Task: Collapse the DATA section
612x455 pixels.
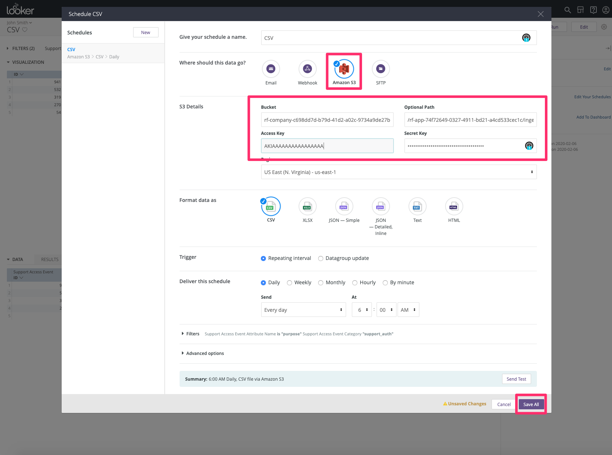Action: 15,259
